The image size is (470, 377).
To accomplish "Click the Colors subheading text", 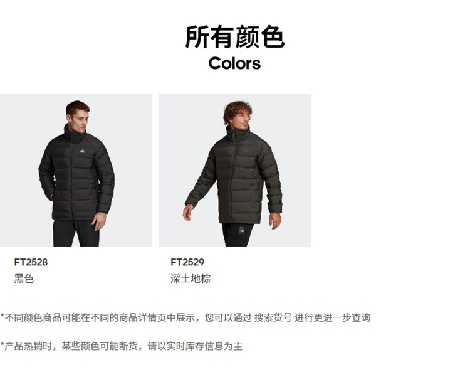I will [235, 63].
